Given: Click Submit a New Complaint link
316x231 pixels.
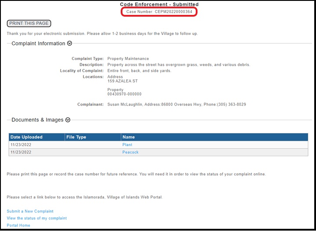Looking at the screenshot, I should pos(30,211).
